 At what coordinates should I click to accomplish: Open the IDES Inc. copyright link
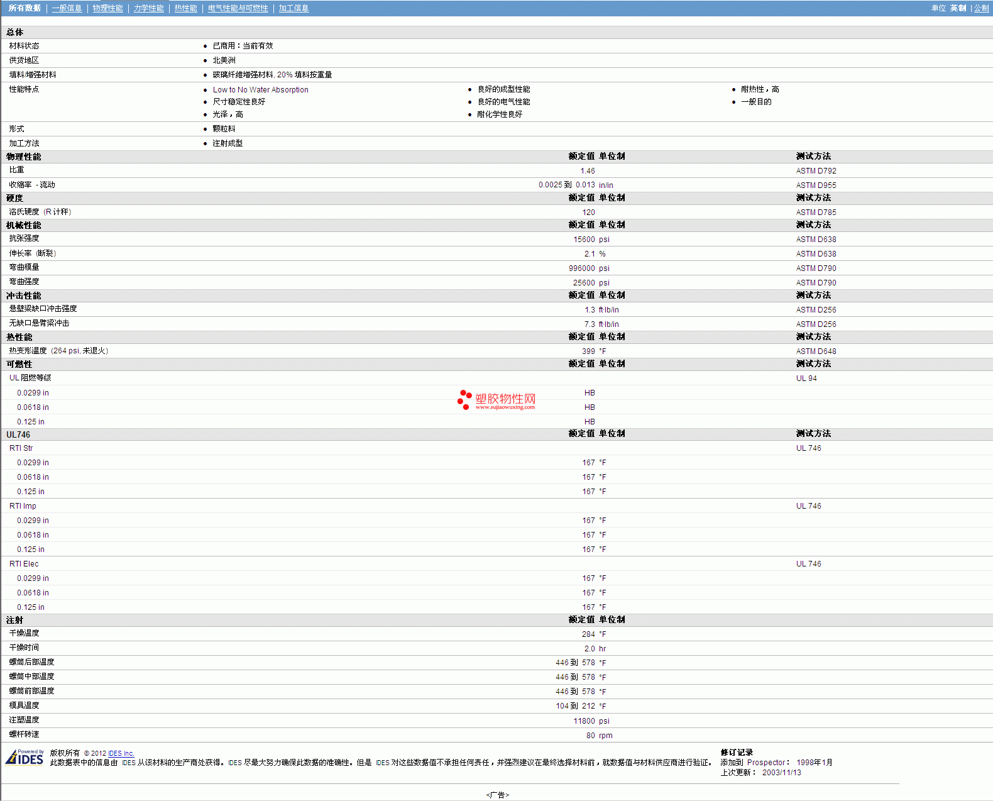121,753
